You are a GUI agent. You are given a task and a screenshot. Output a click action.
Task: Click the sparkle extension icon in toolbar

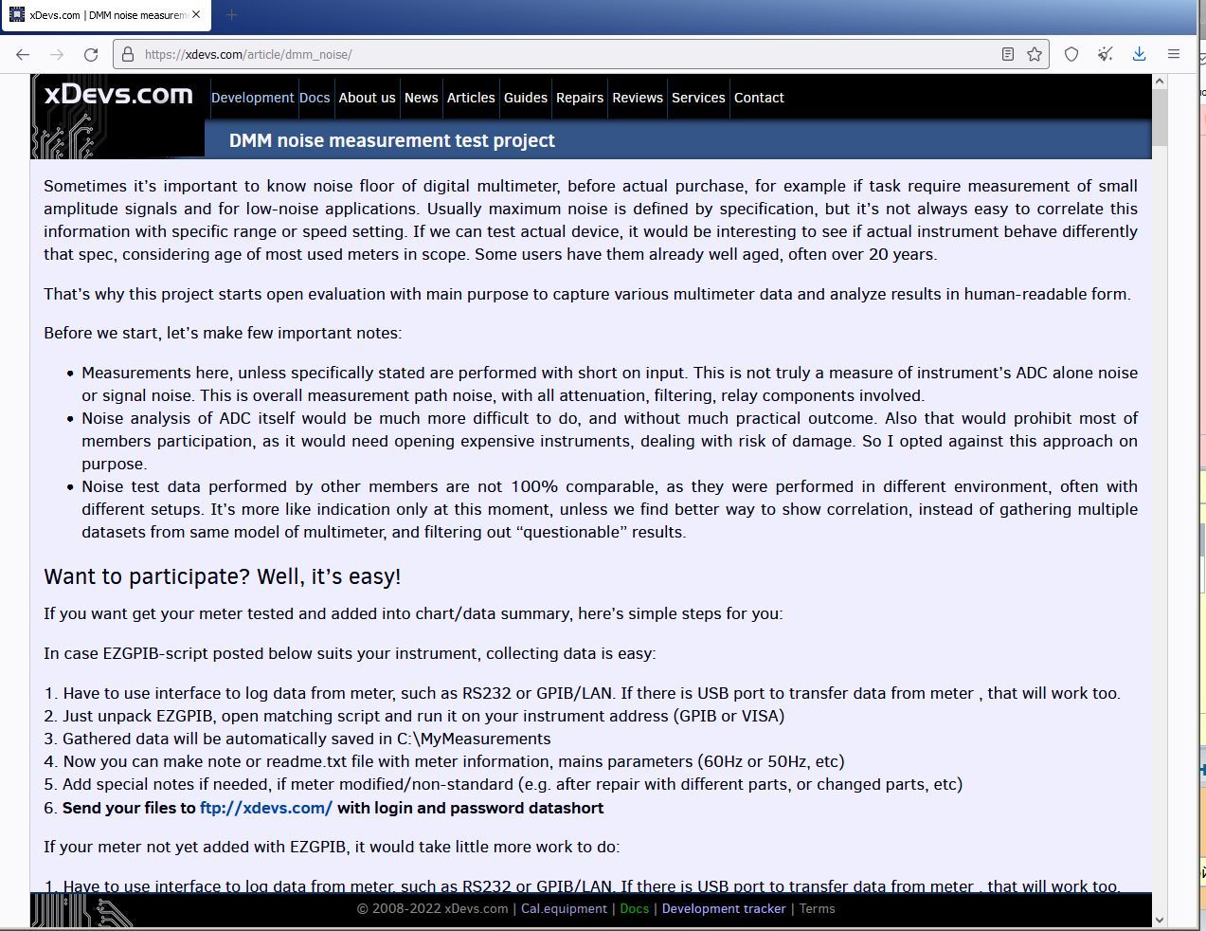pos(1106,55)
